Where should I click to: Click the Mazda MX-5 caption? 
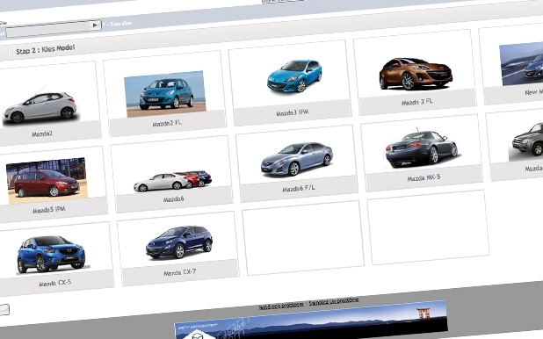click(x=424, y=178)
